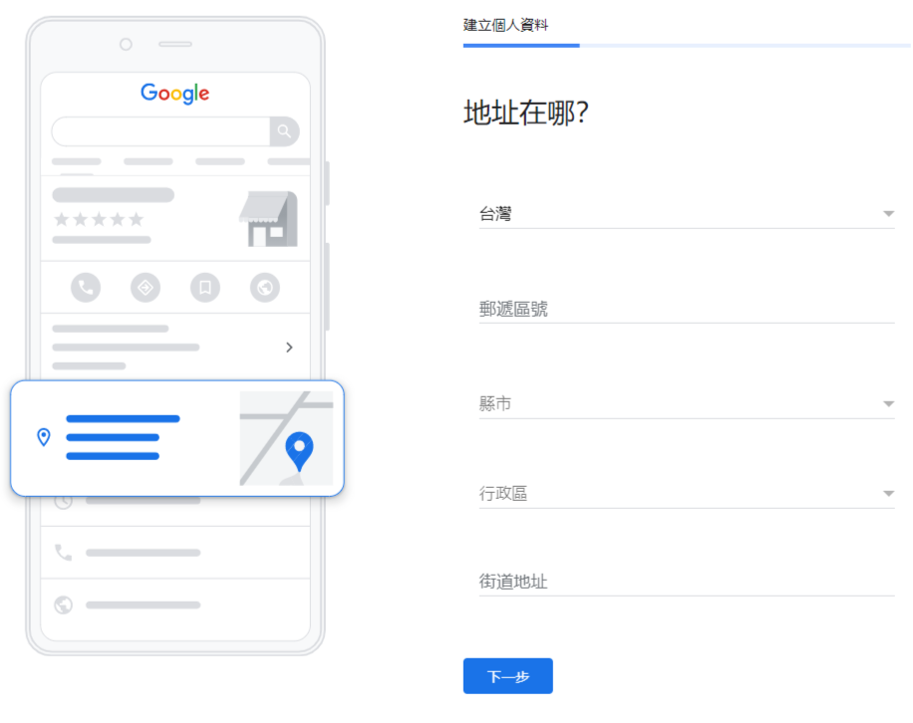Expand the 縣市 dropdown
This screenshot has width=913, height=723.
point(687,403)
